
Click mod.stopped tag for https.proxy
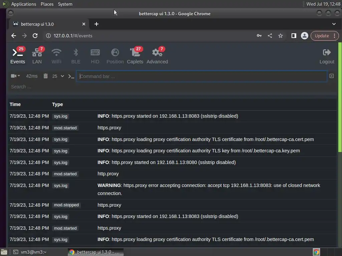(66, 205)
